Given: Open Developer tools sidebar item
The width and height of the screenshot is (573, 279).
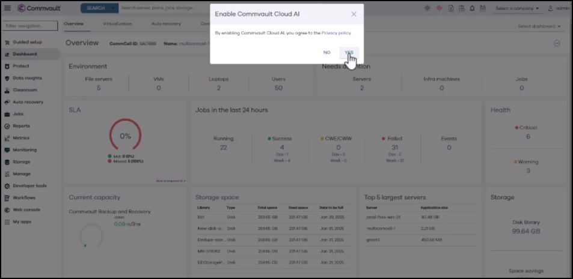Looking at the screenshot, I should coord(30,185).
